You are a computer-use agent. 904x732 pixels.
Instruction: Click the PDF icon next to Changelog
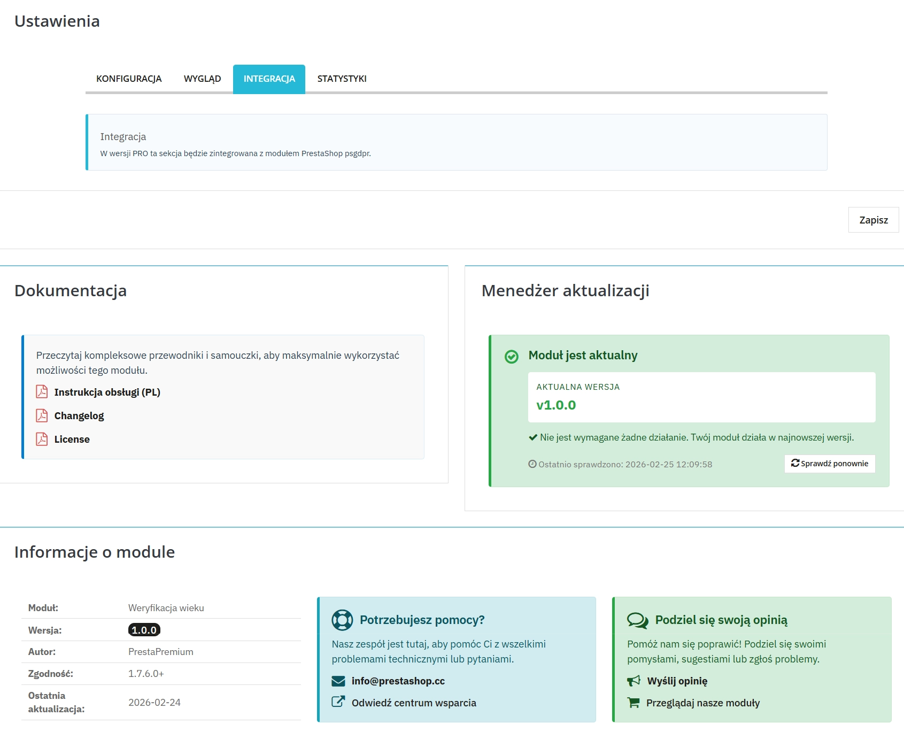click(x=42, y=415)
